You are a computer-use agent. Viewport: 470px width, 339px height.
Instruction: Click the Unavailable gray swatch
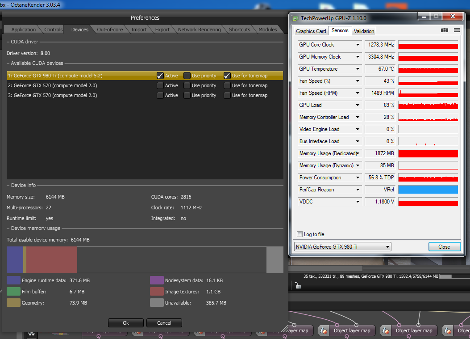tap(157, 303)
